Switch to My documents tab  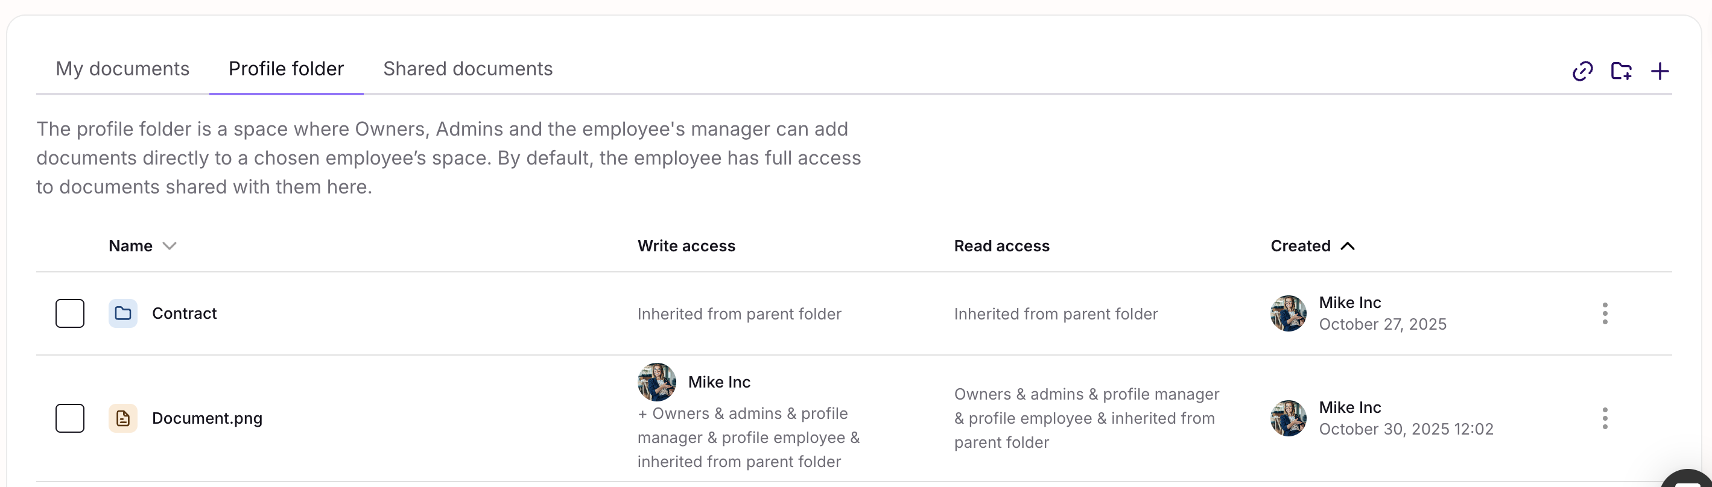click(x=122, y=69)
